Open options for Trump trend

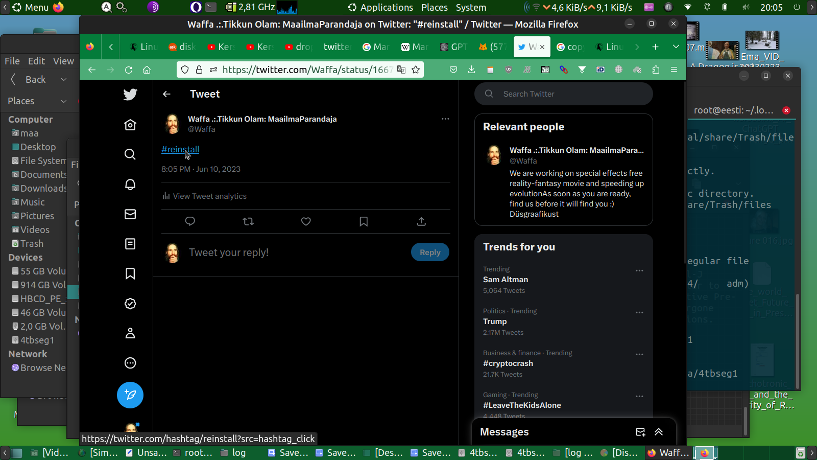click(639, 312)
